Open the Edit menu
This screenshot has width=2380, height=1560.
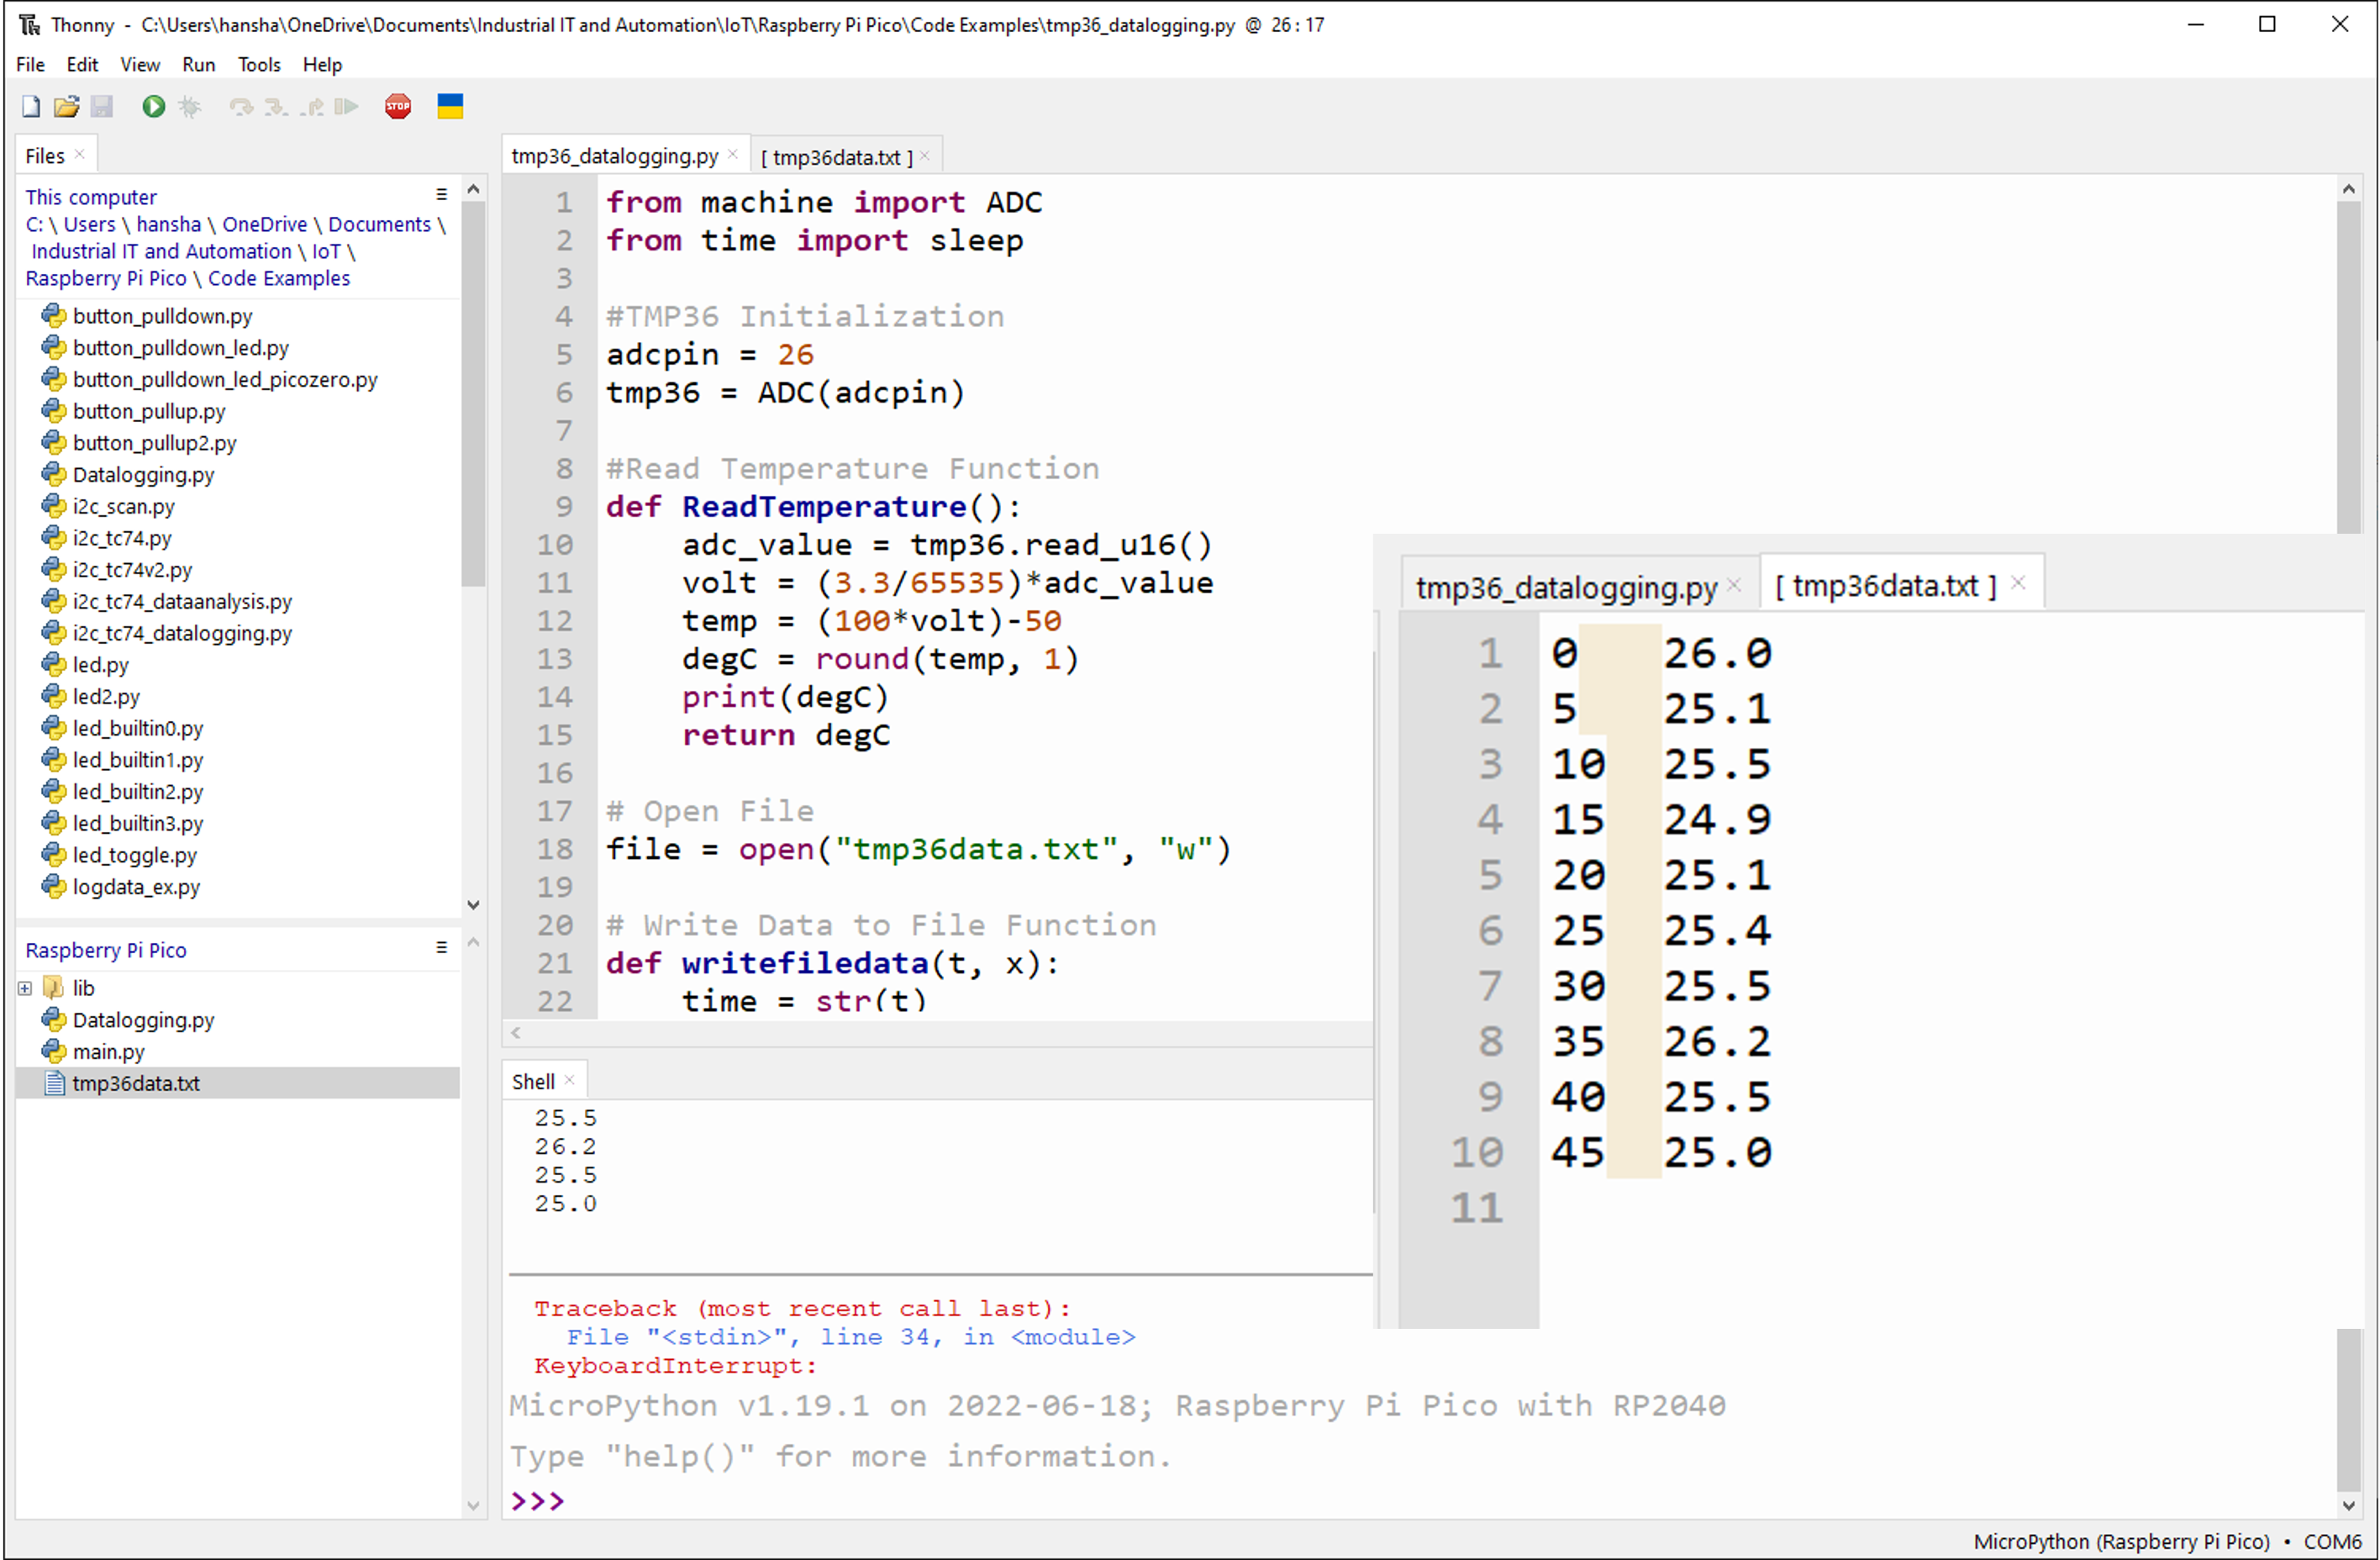82,65
